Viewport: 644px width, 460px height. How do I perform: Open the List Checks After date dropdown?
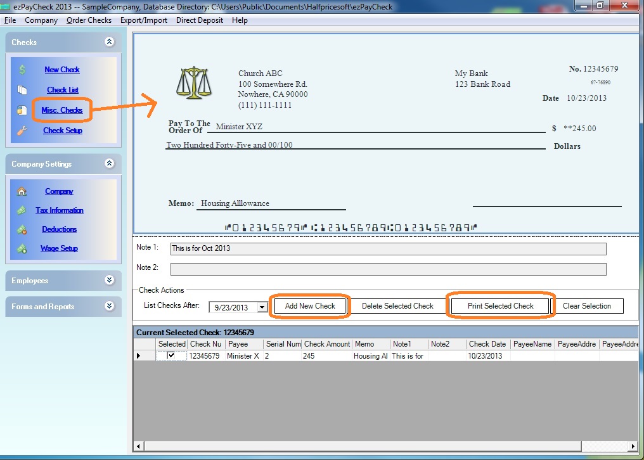262,307
